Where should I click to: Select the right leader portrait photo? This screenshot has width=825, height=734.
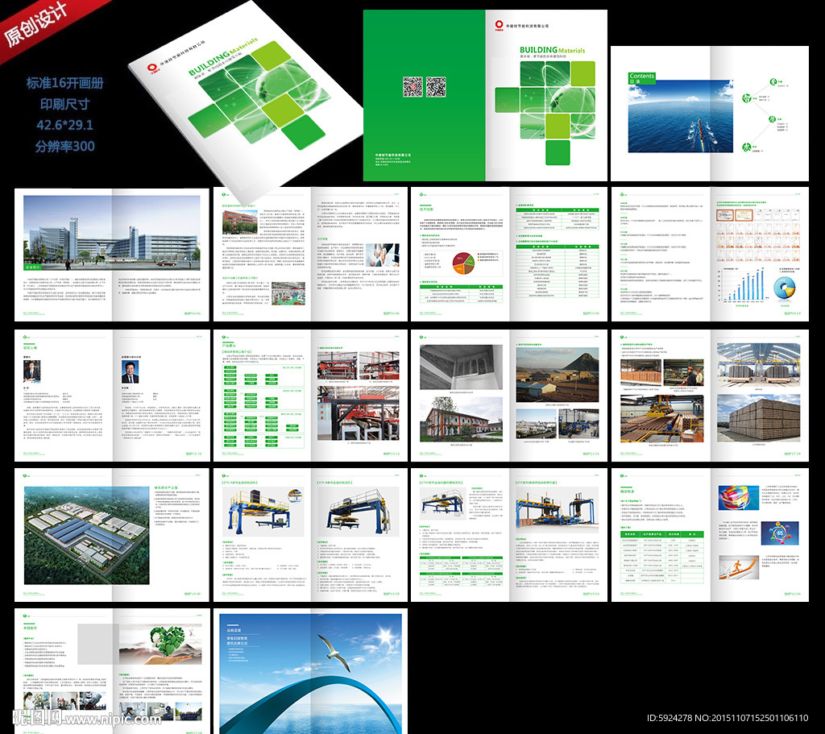(130, 371)
